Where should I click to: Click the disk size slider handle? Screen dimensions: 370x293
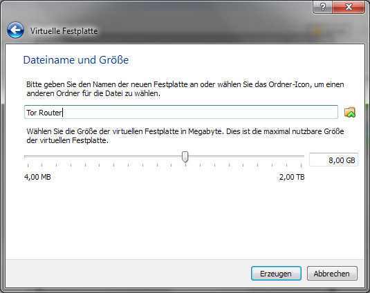[185, 157]
